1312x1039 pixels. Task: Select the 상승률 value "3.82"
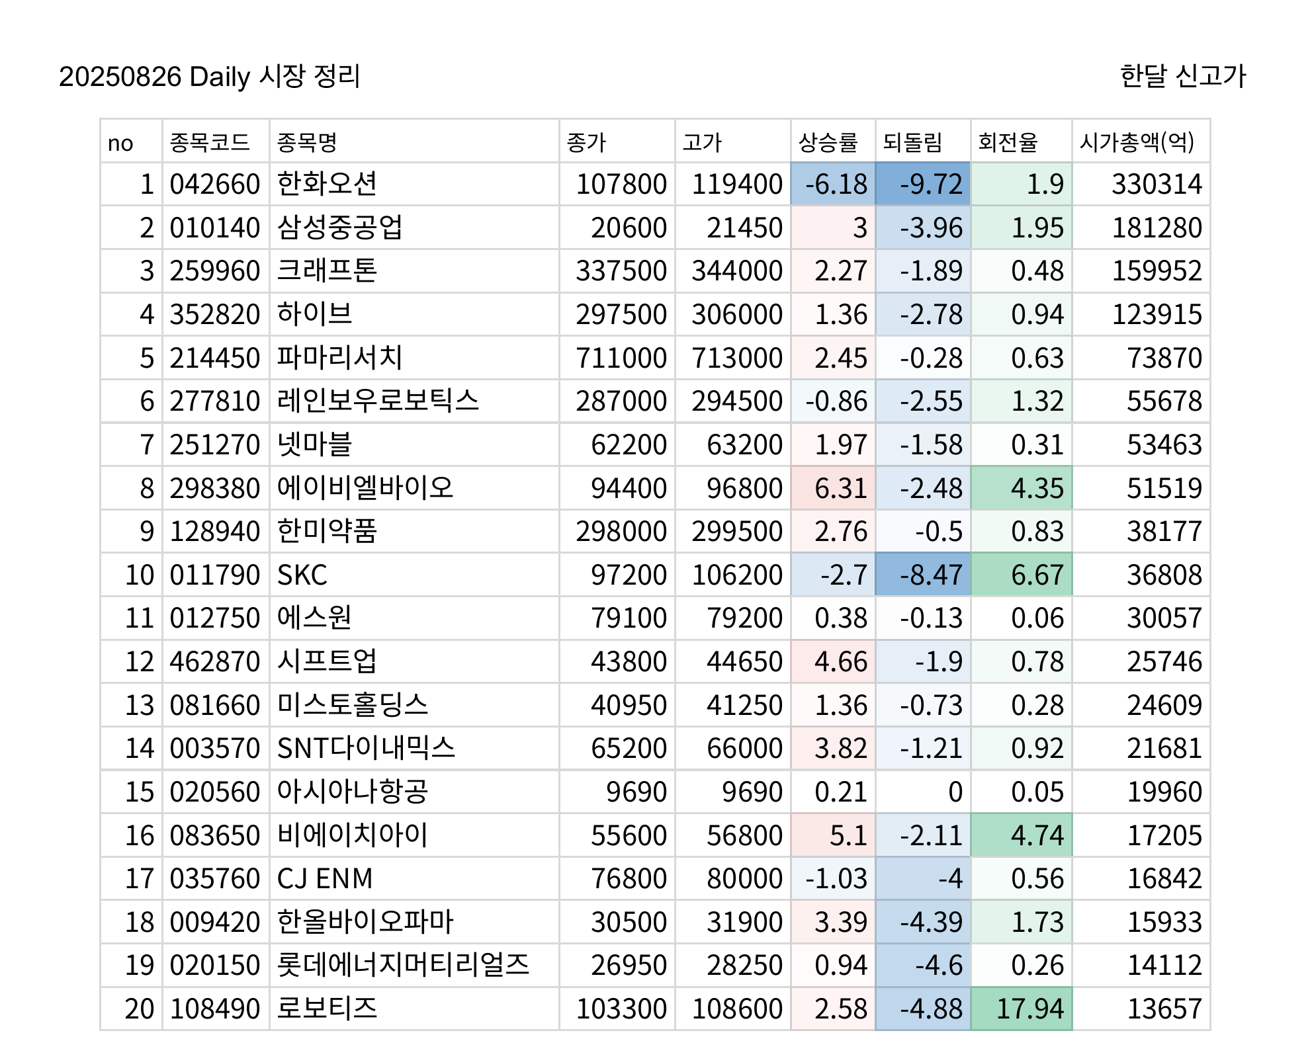click(x=841, y=749)
